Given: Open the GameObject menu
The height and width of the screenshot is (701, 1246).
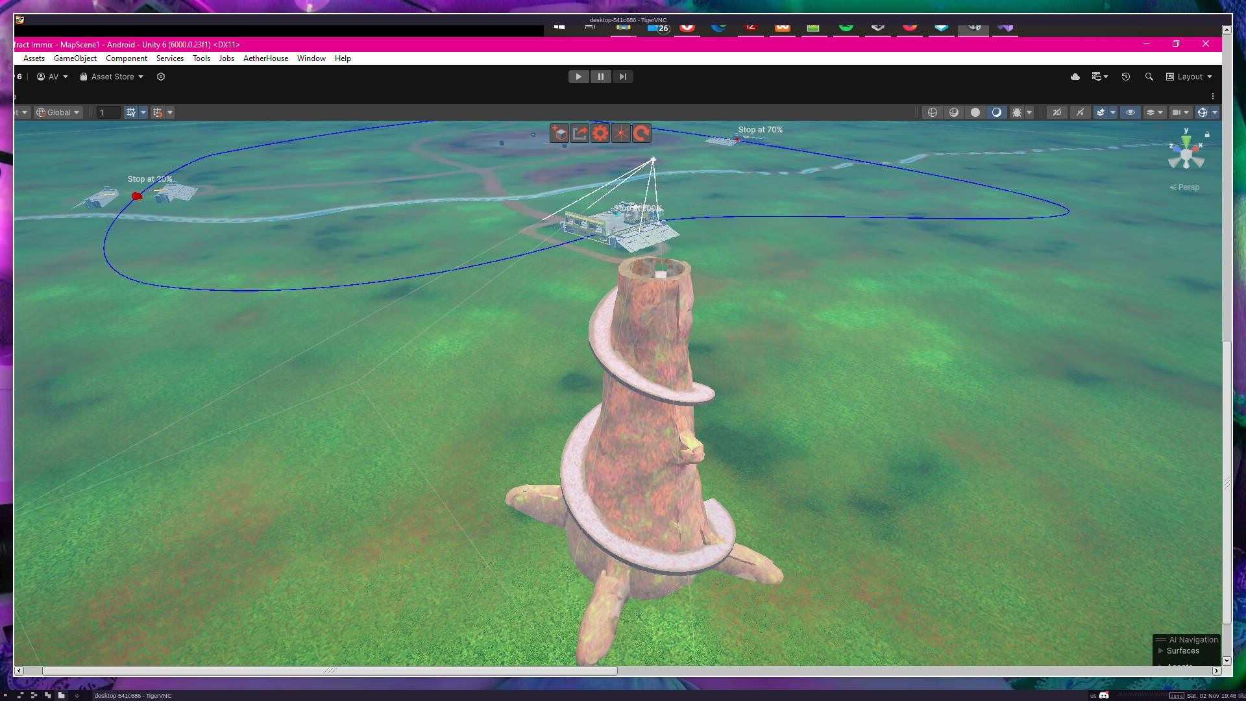Looking at the screenshot, I should pos(75,58).
